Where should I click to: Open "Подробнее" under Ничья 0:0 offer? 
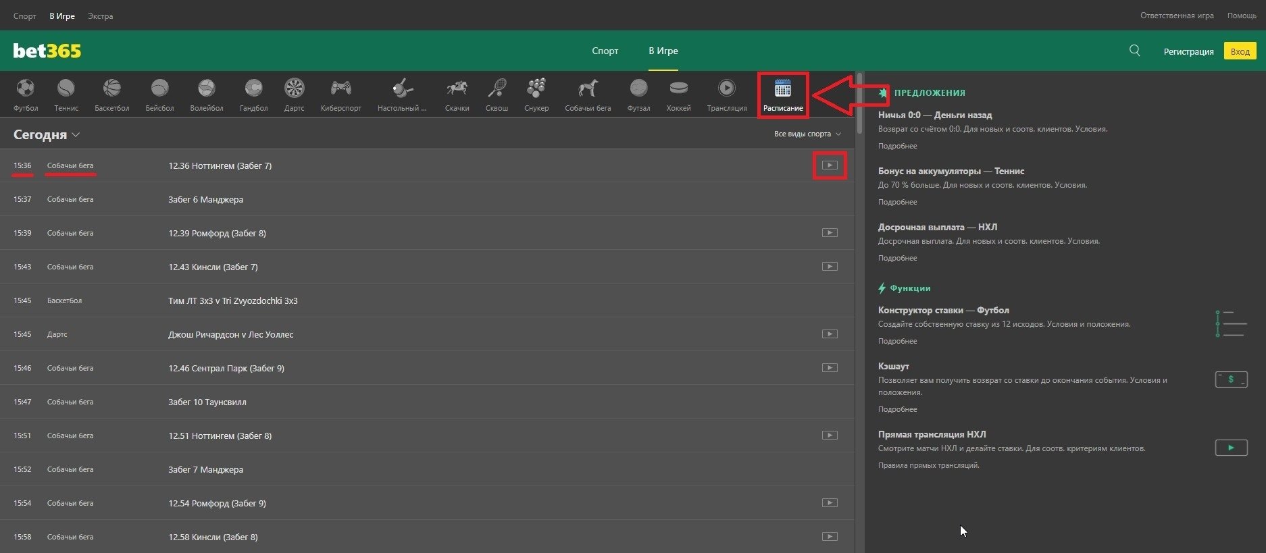point(897,146)
